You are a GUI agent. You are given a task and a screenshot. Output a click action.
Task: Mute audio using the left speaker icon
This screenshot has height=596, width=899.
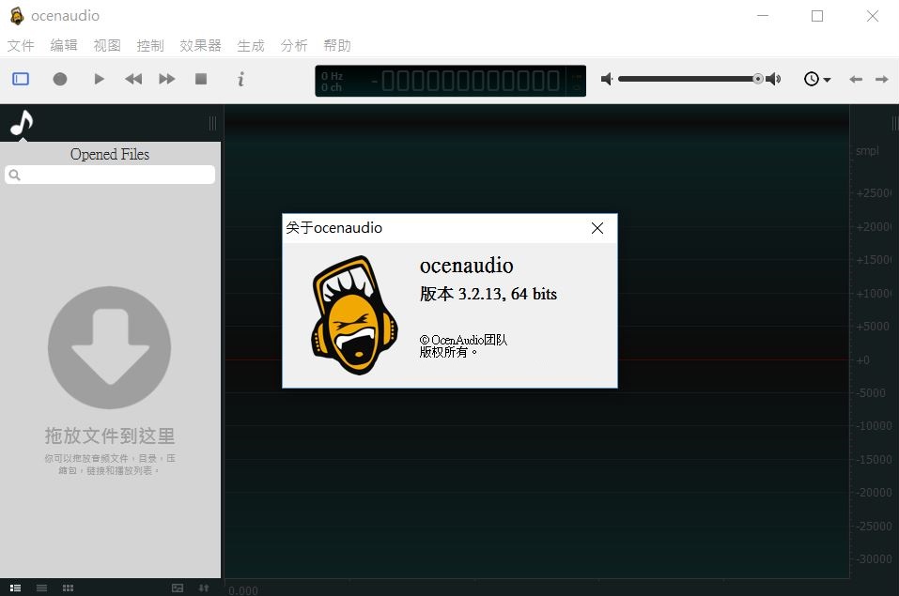tap(607, 79)
